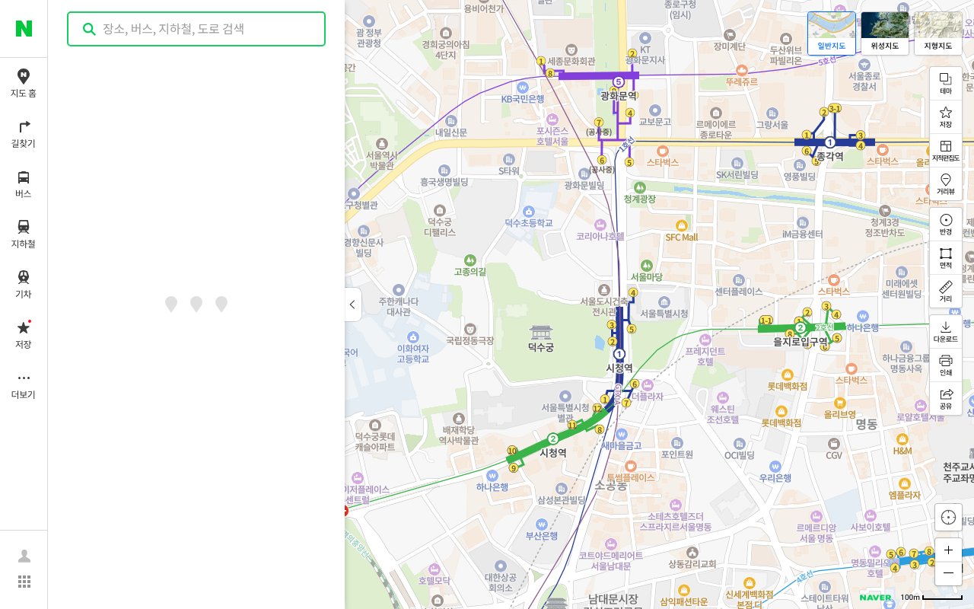This screenshot has height=609, width=974.
Task: Open the 테마 theme panel
Action: 945,82
